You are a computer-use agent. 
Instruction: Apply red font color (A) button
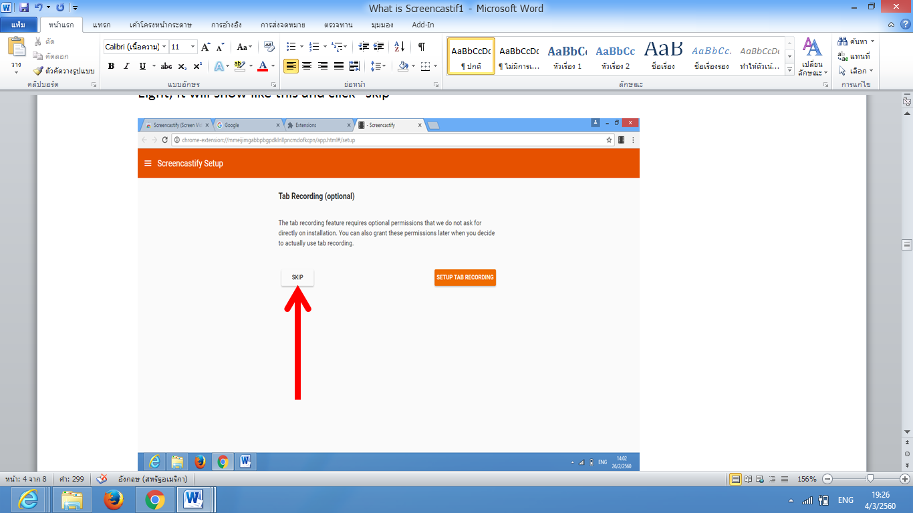click(262, 66)
